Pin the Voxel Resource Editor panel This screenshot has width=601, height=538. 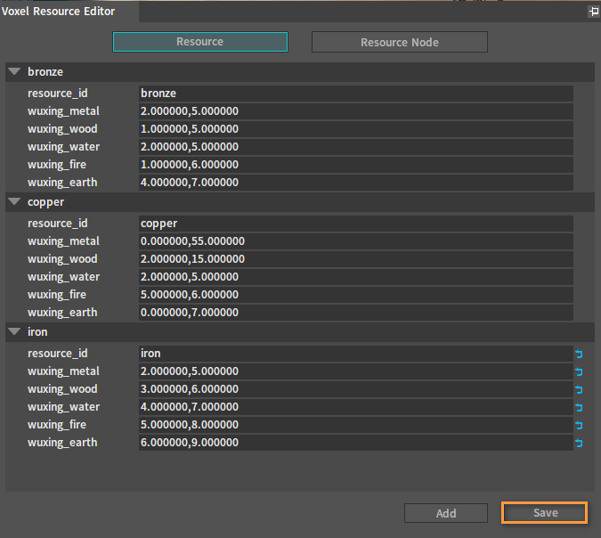click(x=593, y=12)
